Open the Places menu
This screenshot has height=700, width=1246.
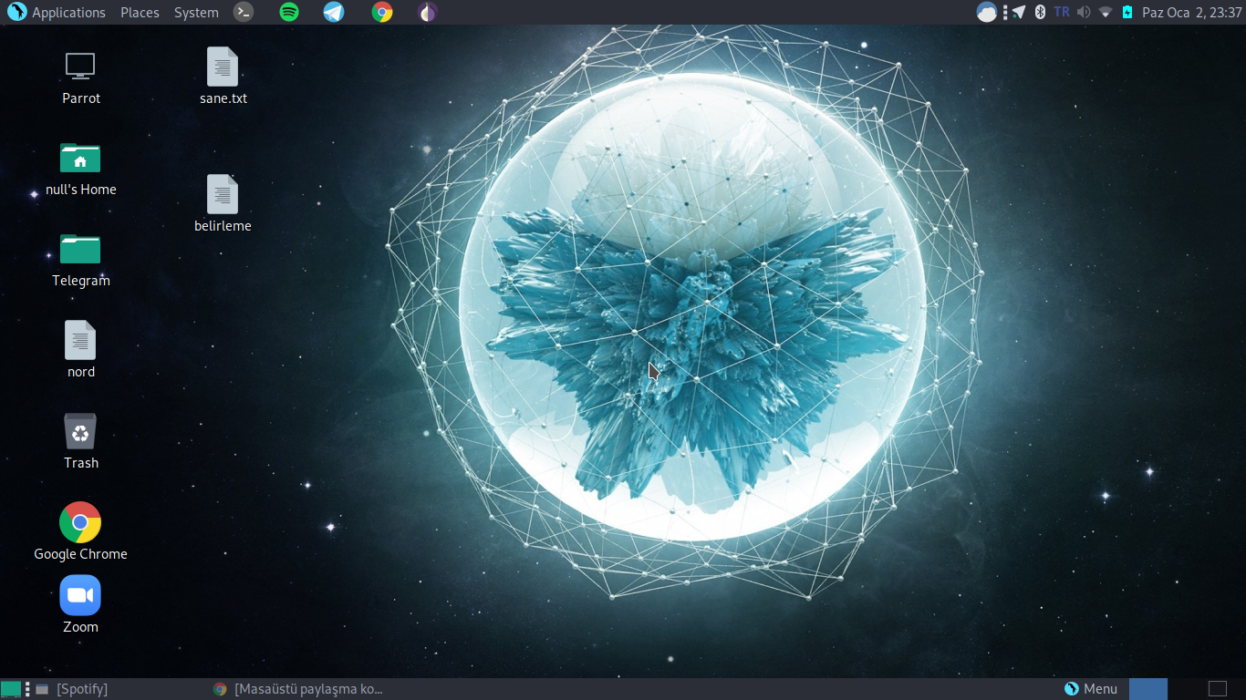click(140, 12)
